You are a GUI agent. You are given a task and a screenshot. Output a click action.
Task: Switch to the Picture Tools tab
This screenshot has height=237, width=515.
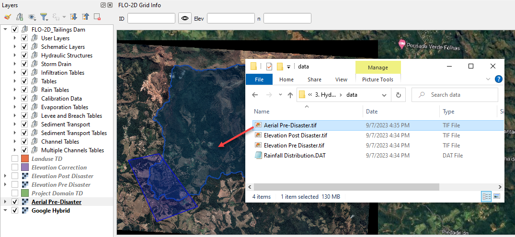coord(378,79)
